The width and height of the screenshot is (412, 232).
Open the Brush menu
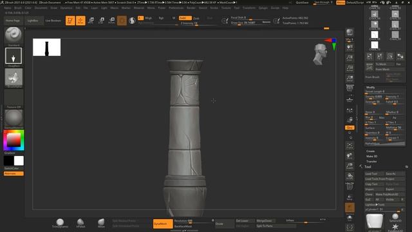(18, 8)
